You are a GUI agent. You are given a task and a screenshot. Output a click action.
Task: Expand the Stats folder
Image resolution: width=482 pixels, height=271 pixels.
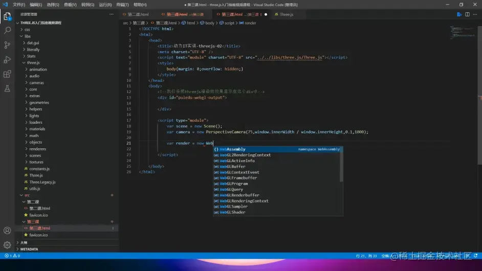[x=31, y=56]
